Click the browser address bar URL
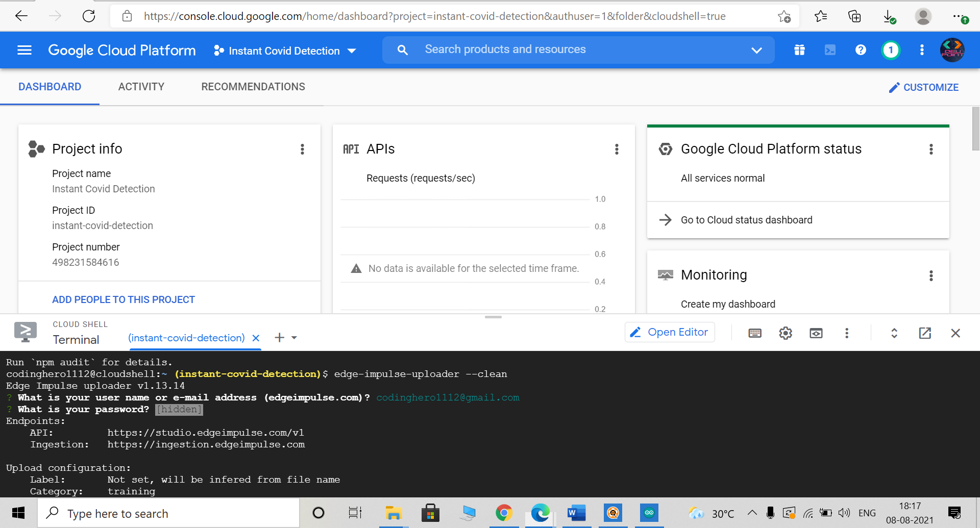Screen dimensions: 980x528 tap(434, 16)
